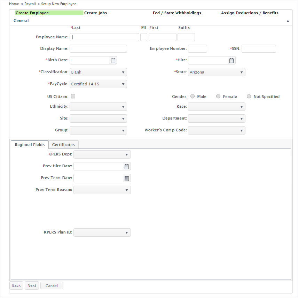This screenshot has width=298, height=298.
Task: Open the Prev Hire Date calendar icon
Action: (x=127, y=167)
